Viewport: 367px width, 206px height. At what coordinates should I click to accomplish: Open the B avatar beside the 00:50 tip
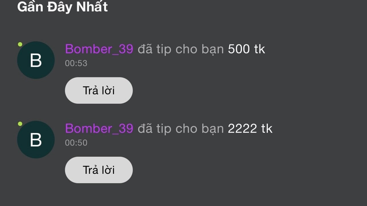pos(36,140)
